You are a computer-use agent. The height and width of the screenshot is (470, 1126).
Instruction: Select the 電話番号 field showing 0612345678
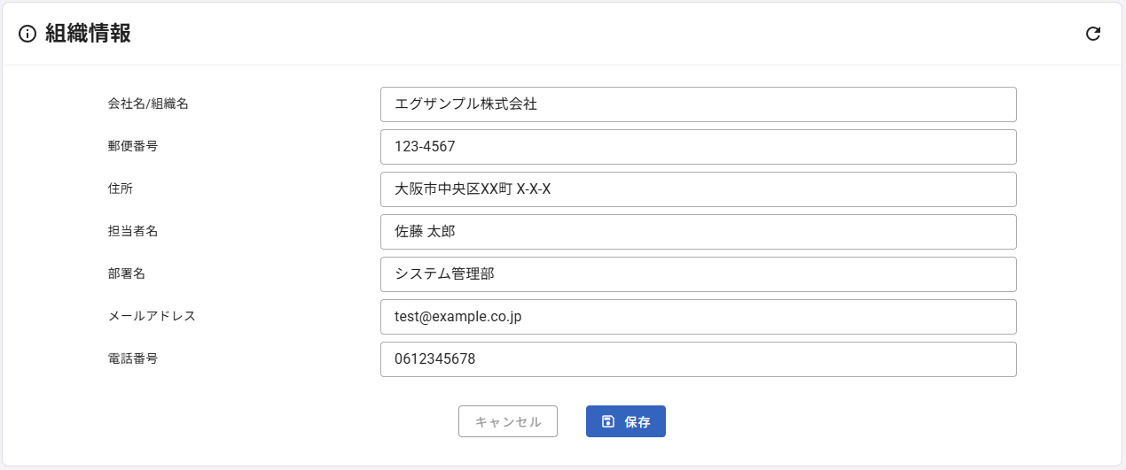click(x=698, y=359)
